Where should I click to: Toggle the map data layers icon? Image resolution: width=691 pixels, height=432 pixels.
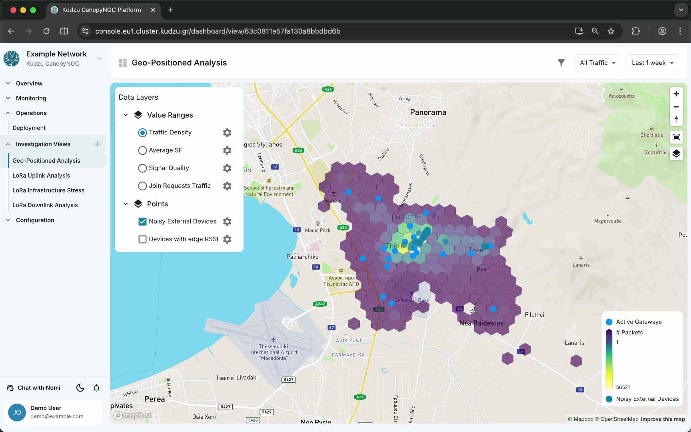click(x=676, y=154)
